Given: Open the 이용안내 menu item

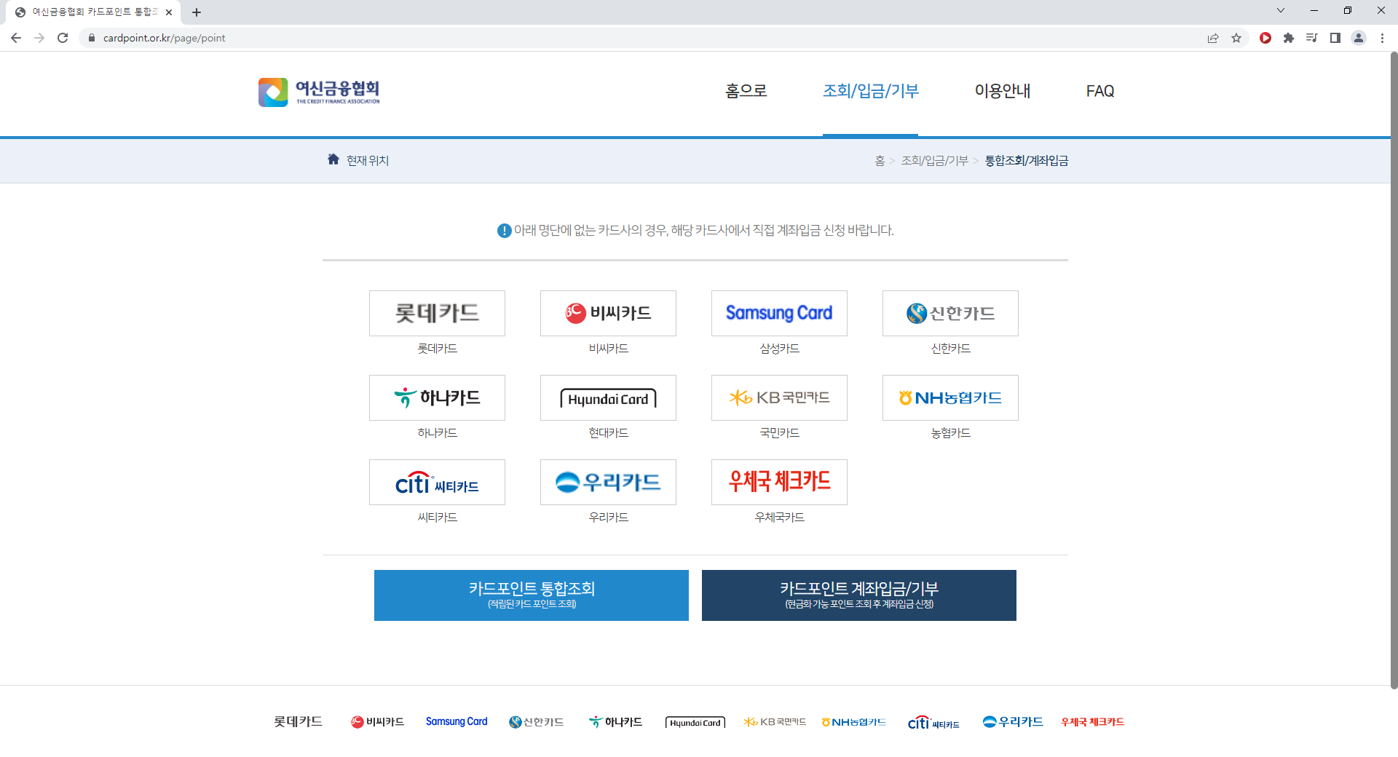Looking at the screenshot, I should (1003, 91).
